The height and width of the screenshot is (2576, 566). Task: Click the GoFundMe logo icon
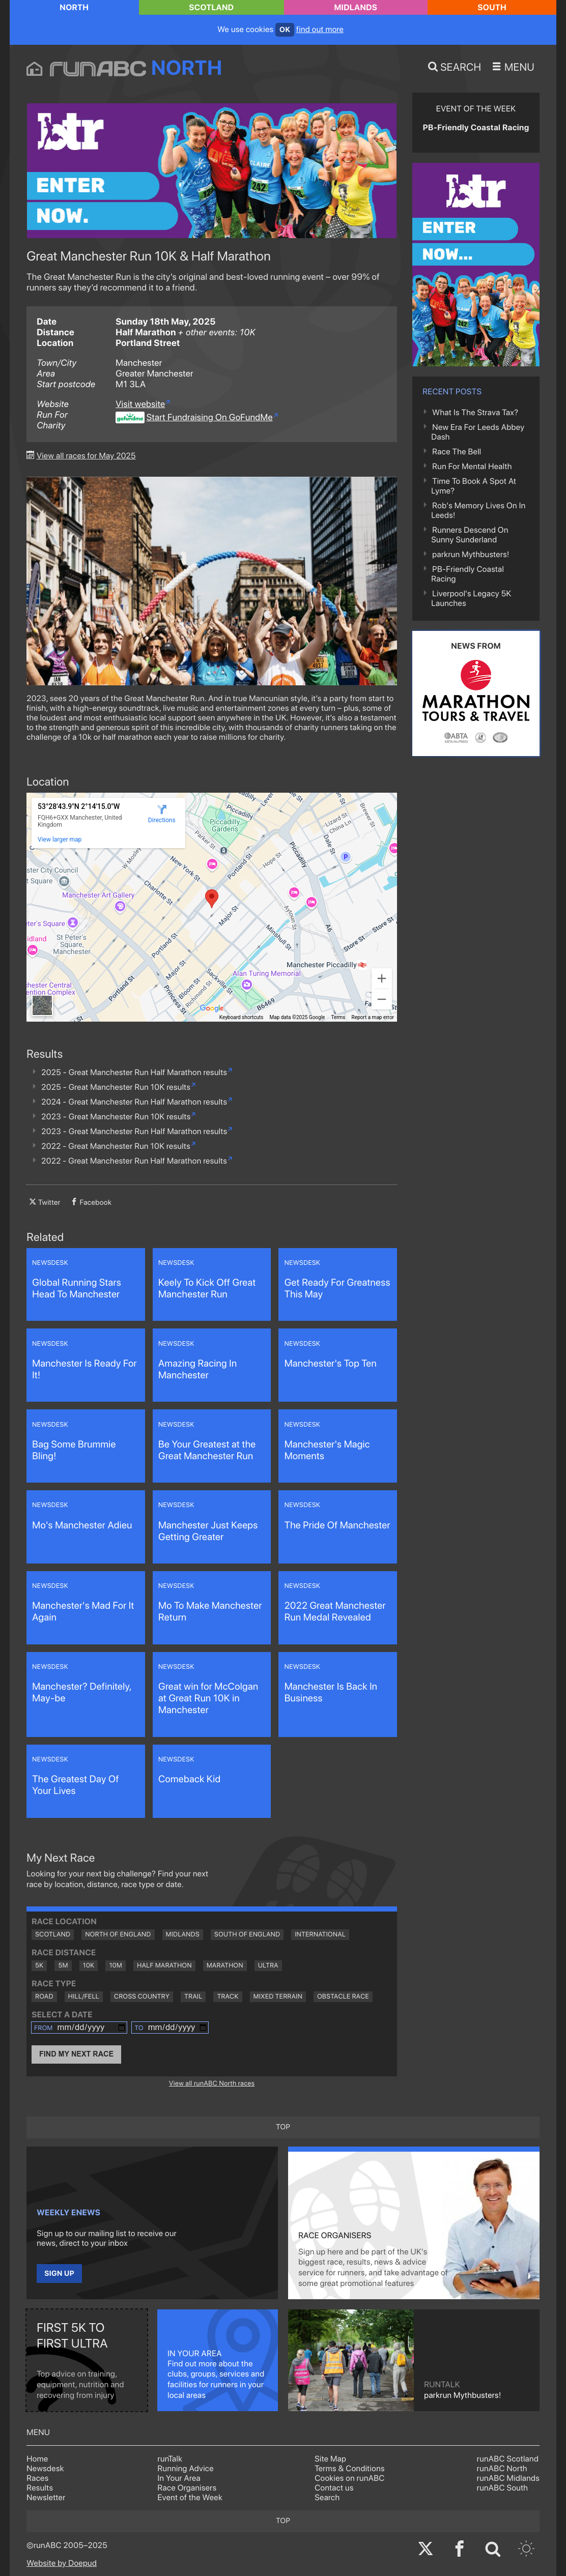click(x=129, y=417)
